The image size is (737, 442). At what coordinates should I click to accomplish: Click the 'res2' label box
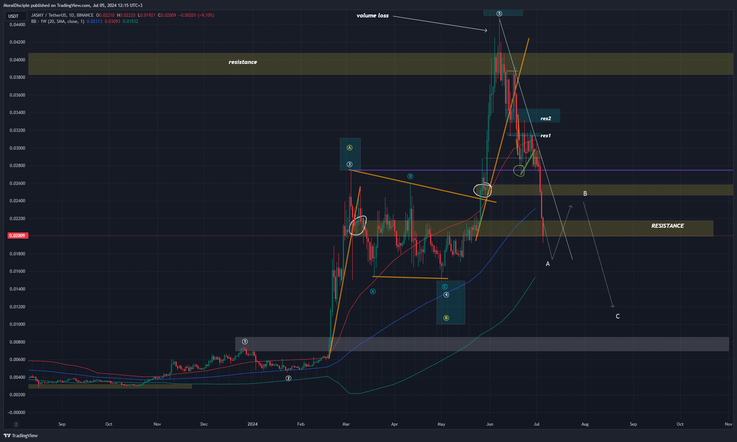pyautogui.click(x=545, y=118)
